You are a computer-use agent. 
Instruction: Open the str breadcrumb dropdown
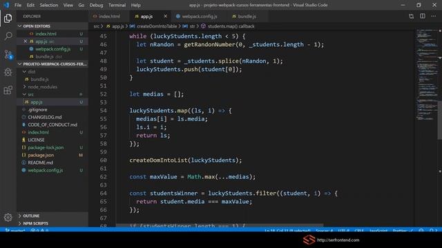[189, 26]
